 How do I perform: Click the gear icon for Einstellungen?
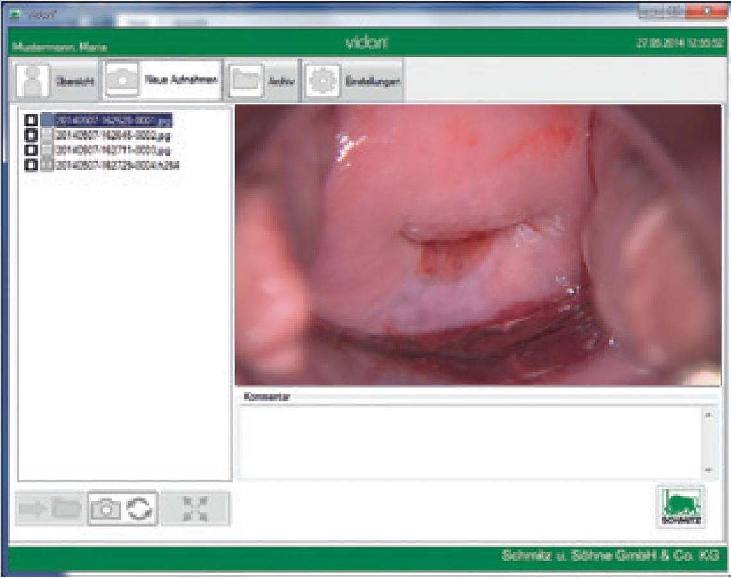pyautogui.click(x=322, y=82)
